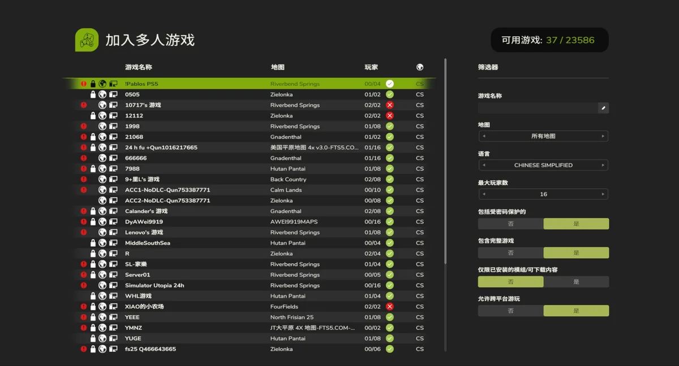Sort the list by 玩家 column header
Viewport: 679px width, 366px height.
[371, 67]
